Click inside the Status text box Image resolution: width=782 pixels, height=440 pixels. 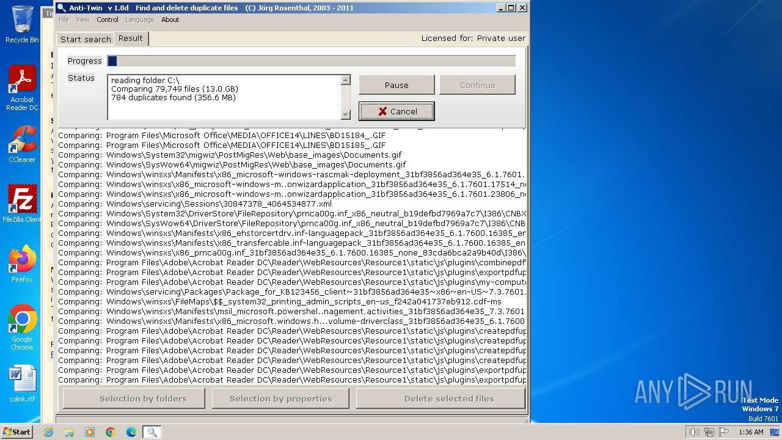click(224, 97)
